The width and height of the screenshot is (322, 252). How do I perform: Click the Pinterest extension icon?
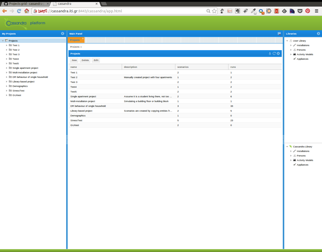coord(308,11)
